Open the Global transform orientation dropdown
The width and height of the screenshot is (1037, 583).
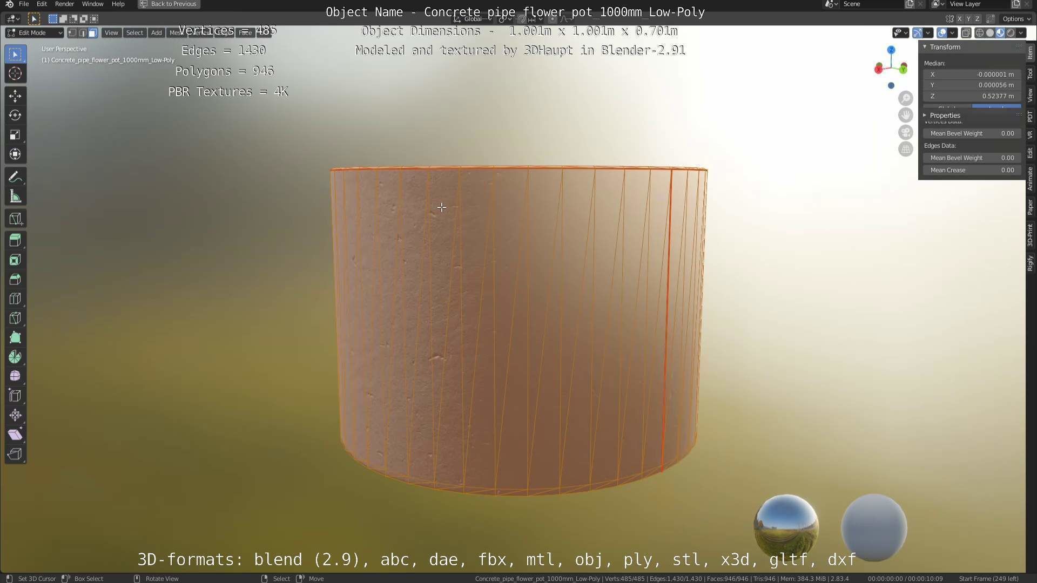[x=473, y=19]
